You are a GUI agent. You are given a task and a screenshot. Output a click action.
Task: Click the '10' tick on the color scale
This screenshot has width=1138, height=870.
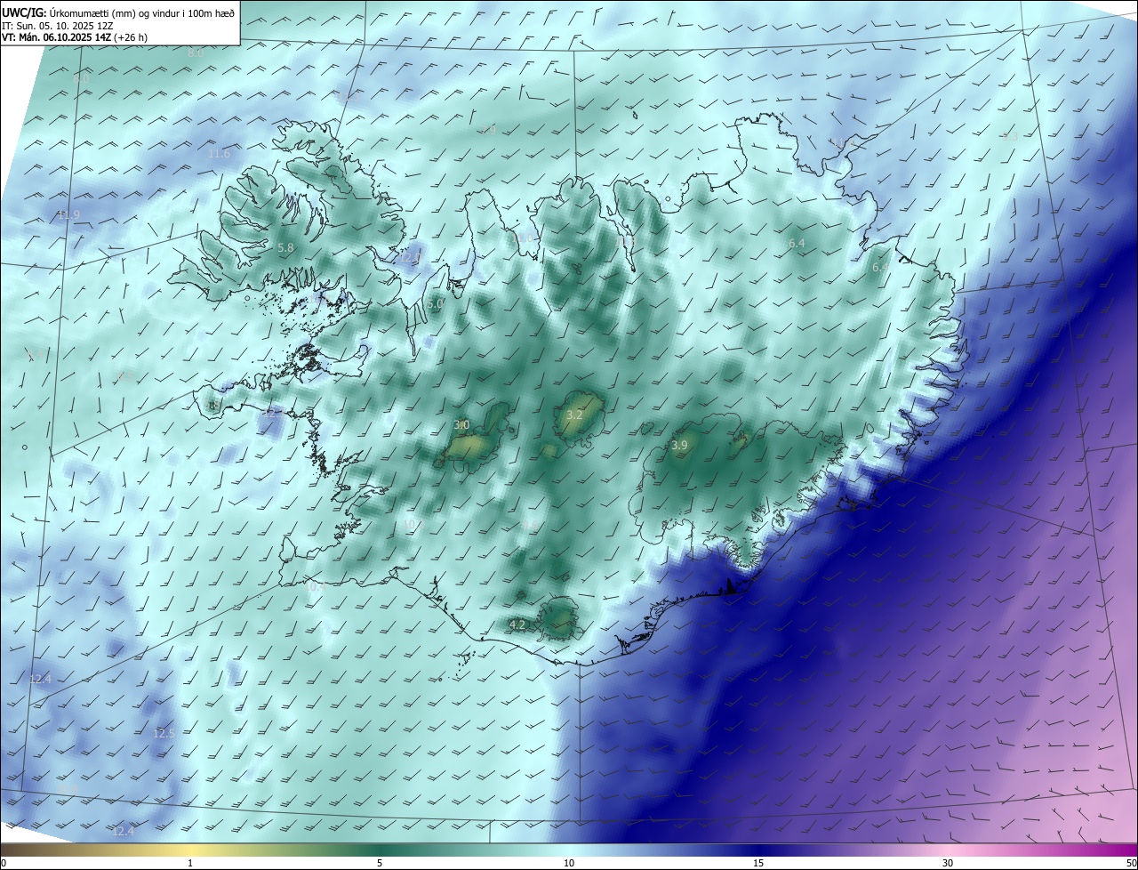tap(569, 863)
